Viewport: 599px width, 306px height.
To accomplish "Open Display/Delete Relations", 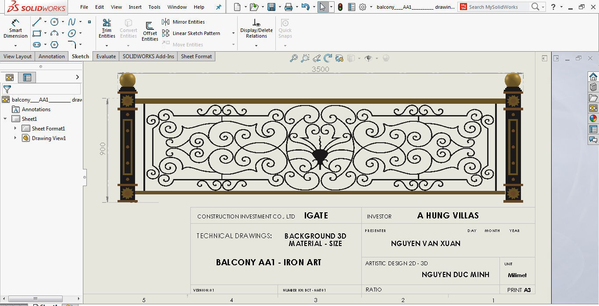I will click(x=257, y=28).
